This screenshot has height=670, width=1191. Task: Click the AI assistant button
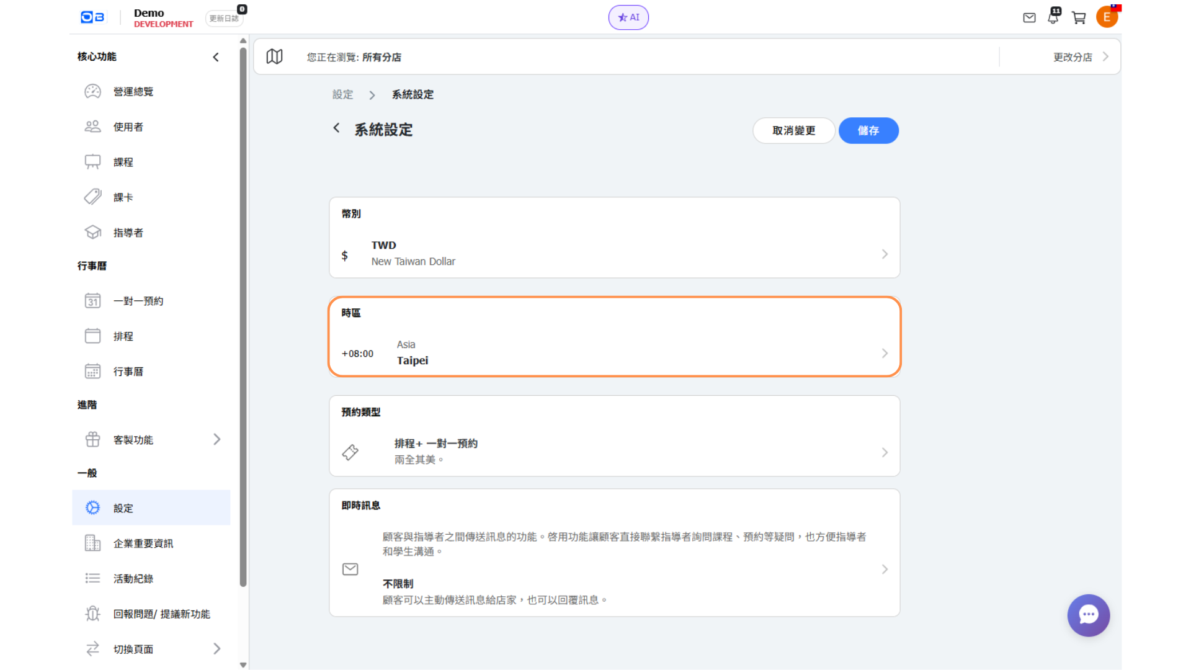(x=628, y=17)
